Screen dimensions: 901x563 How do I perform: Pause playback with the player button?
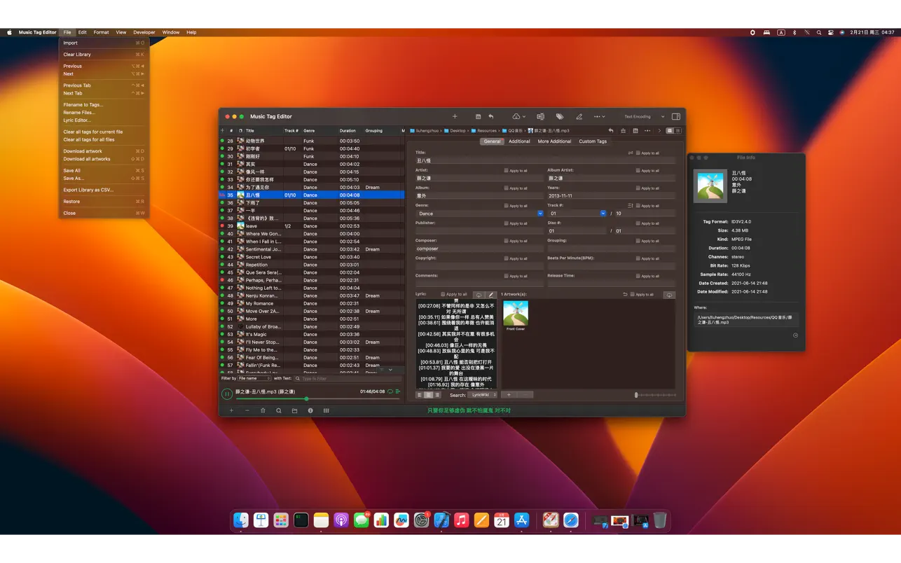(227, 394)
